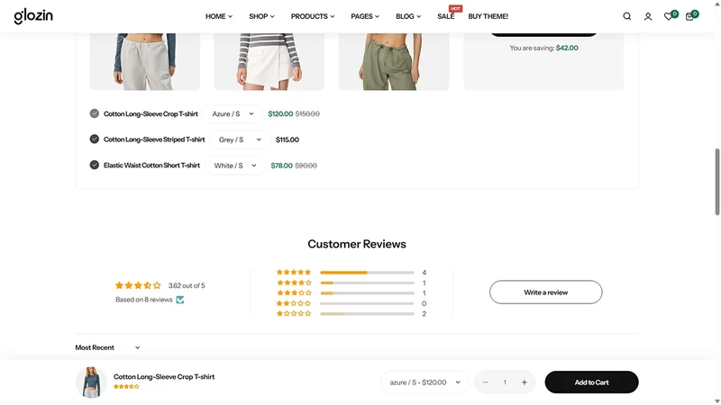
Task: Expand the HOME menu
Action: [219, 16]
